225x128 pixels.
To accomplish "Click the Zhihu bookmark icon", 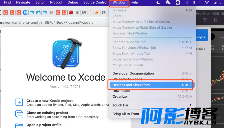I will (25, 13).
